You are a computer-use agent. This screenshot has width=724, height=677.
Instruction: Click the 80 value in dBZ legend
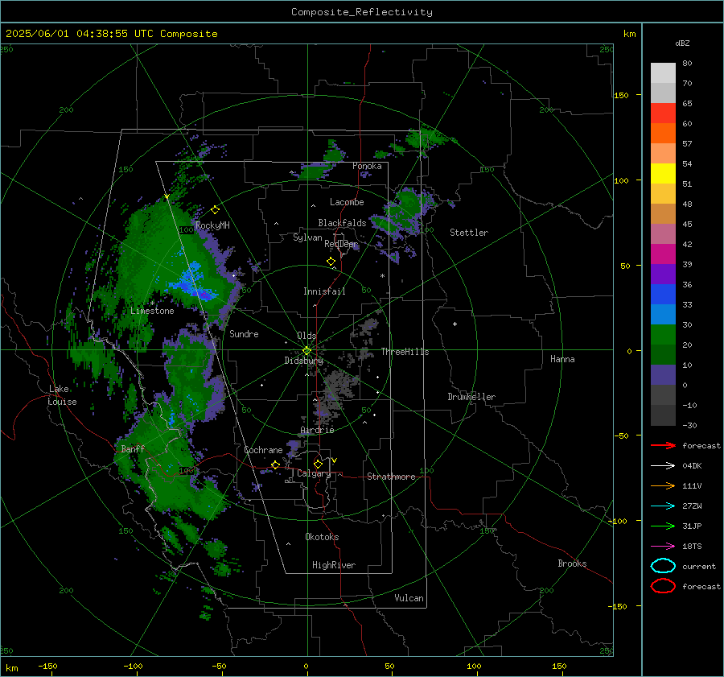coord(687,64)
